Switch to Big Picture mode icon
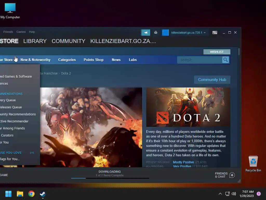 click(215, 33)
